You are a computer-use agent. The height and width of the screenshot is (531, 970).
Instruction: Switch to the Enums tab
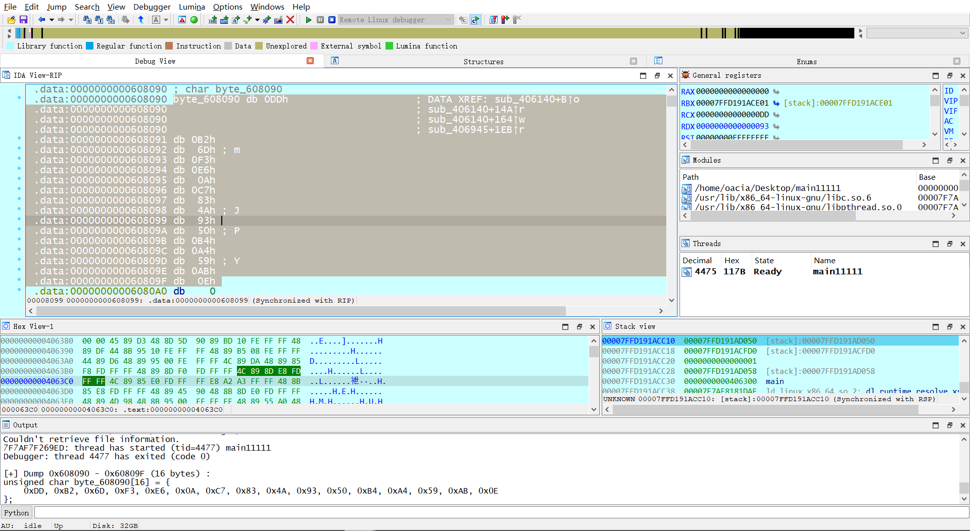click(806, 62)
